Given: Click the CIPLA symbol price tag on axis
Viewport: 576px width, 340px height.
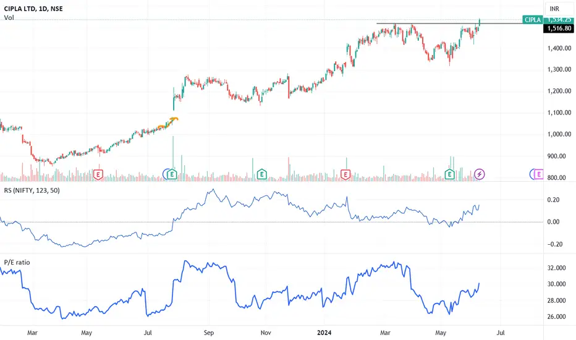Looking at the screenshot, I should pos(533,20).
